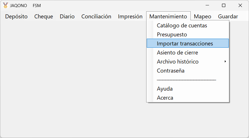Click Guardar in the menu bar
This screenshot has width=249, height=138.
[x=228, y=17]
